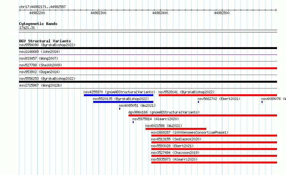Click esv2715967 (Wong2012b) variant label
The width and height of the screenshot is (286, 175).
[x=40, y=85]
